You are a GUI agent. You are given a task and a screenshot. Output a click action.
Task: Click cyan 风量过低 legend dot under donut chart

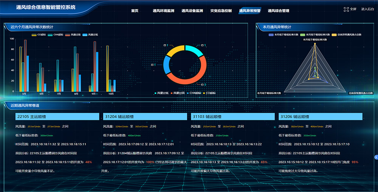click(x=155, y=93)
